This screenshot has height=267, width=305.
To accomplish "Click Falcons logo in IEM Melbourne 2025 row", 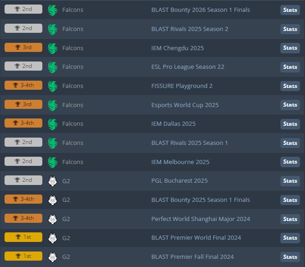I will (x=52, y=162).
